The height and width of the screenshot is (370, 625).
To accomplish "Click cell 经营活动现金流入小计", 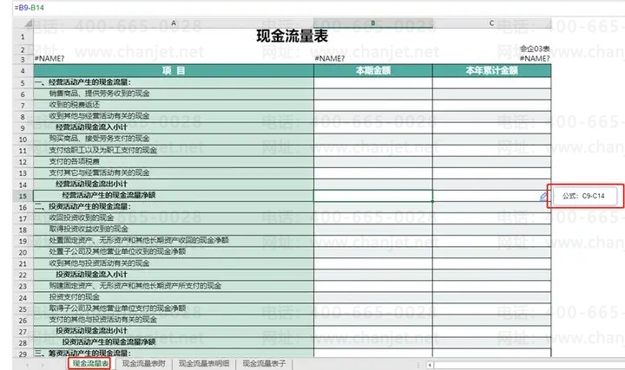I will (x=174, y=127).
